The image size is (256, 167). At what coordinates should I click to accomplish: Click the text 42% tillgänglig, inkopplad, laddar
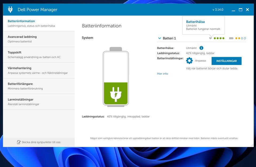[x=128, y=116]
